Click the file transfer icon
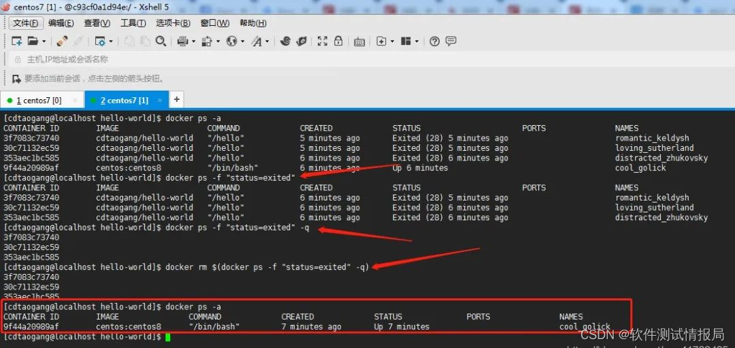This screenshot has width=735, height=348. tap(207, 41)
